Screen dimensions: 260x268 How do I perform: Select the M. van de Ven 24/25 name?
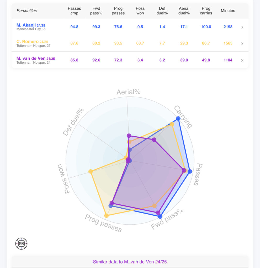pos(35,58)
